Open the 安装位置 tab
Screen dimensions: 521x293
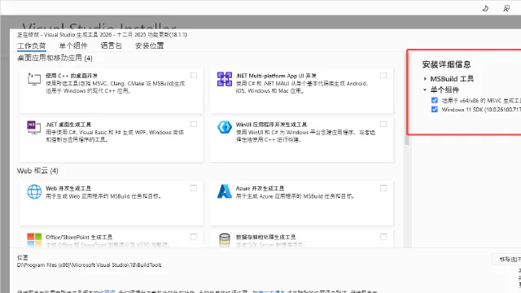tap(150, 46)
